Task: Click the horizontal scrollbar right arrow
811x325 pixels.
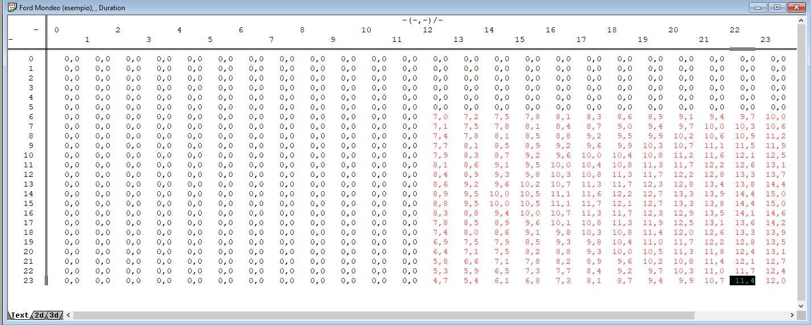Action: [791, 315]
